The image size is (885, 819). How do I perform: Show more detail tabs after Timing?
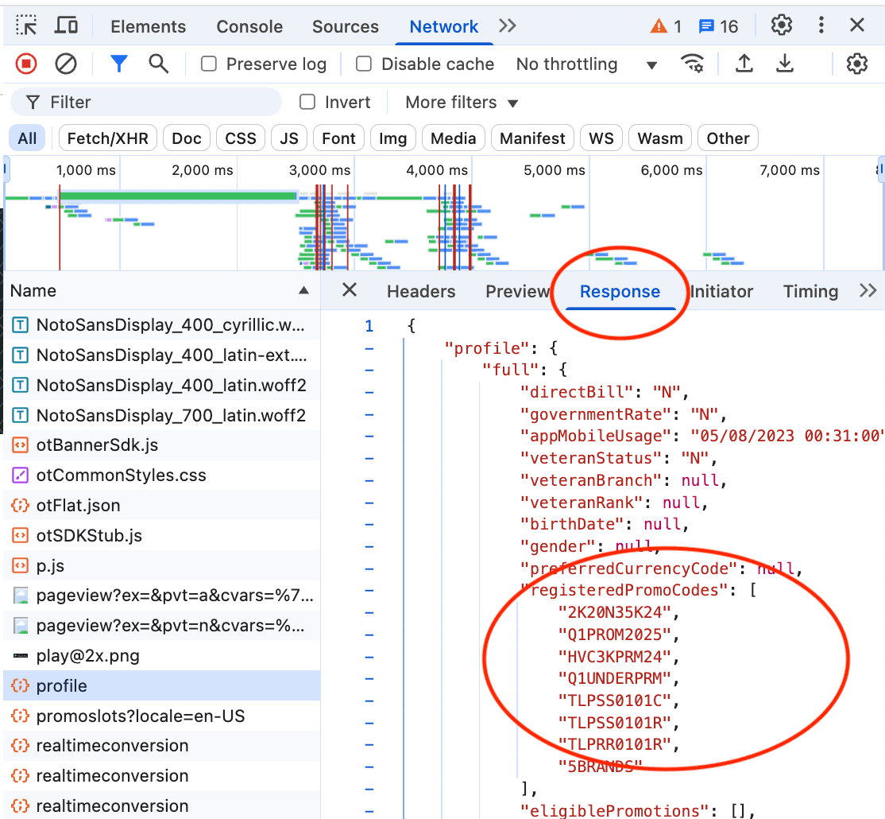(868, 291)
